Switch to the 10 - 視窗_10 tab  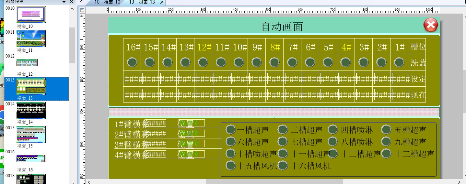[107, 2]
